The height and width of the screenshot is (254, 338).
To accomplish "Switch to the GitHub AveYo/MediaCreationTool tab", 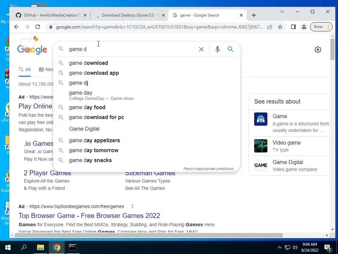I will [x=52, y=15].
